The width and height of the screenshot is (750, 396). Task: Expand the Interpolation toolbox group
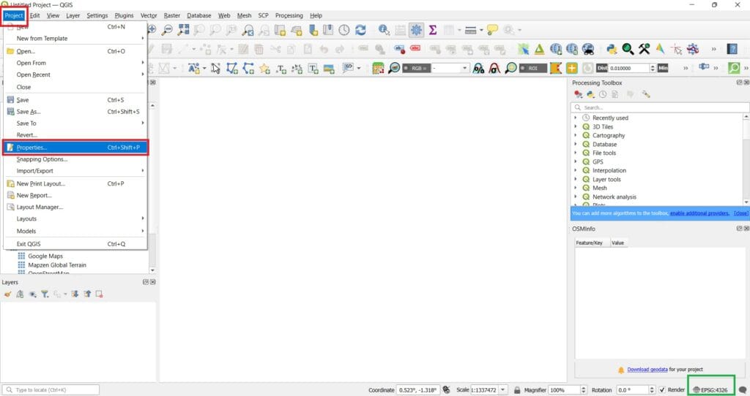576,170
